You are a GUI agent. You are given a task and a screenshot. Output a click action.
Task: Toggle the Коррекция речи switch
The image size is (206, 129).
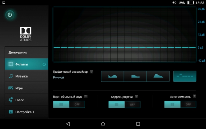coord(124,105)
